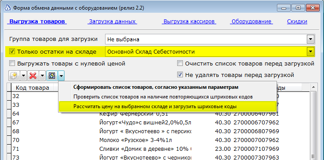Close the Форма обмена данными window
This screenshot has height=160, width=324.
pyautogui.click(x=312, y=8)
